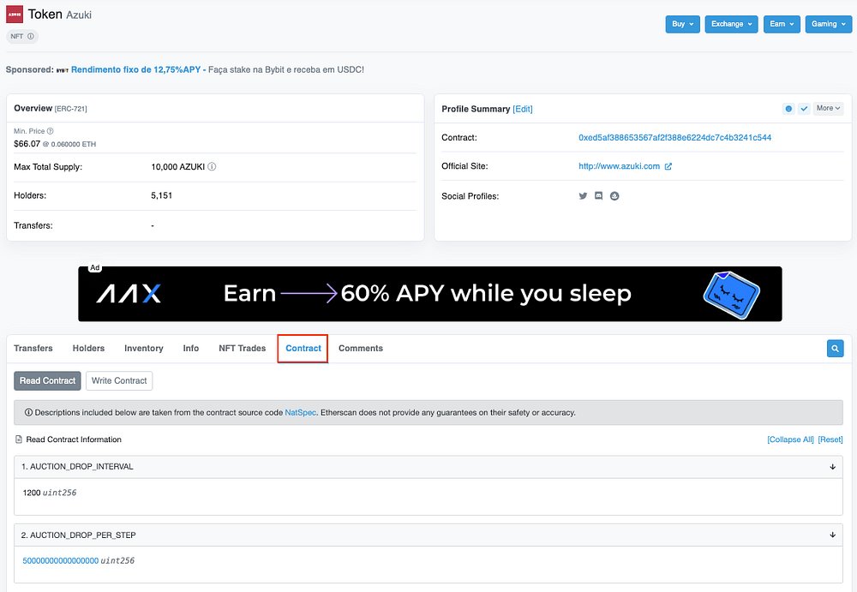Click the info icon beside 10,000 AZUKI
The height and width of the screenshot is (592, 857).
click(212, 167)
